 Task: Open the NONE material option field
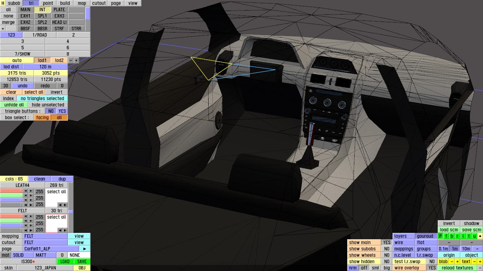pyautogui.click(x=79, y=255)
